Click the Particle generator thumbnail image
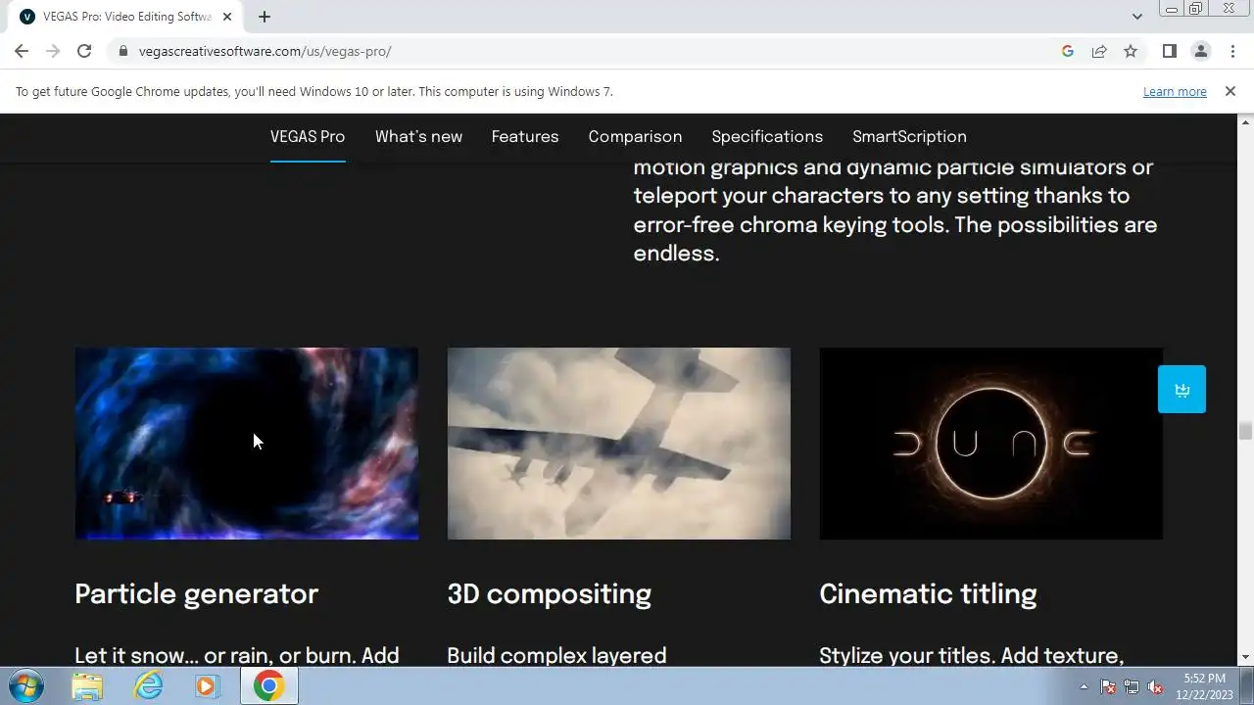Screen dimensions: 1254x705 coord(247,444)
